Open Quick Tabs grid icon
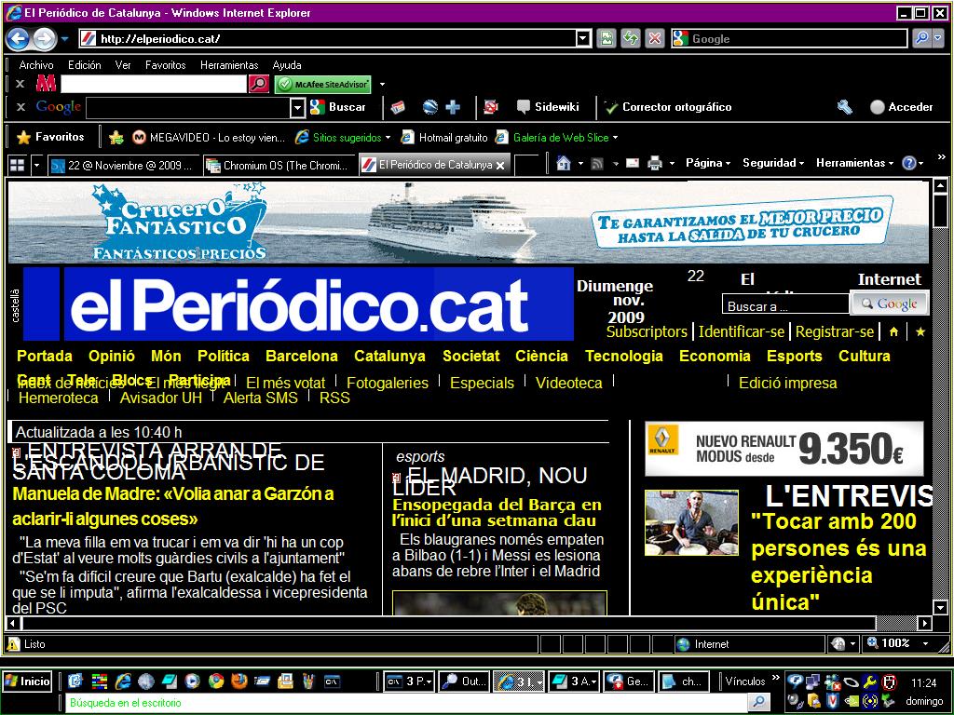Screen dimensions: 954x715 coord(17,165)
